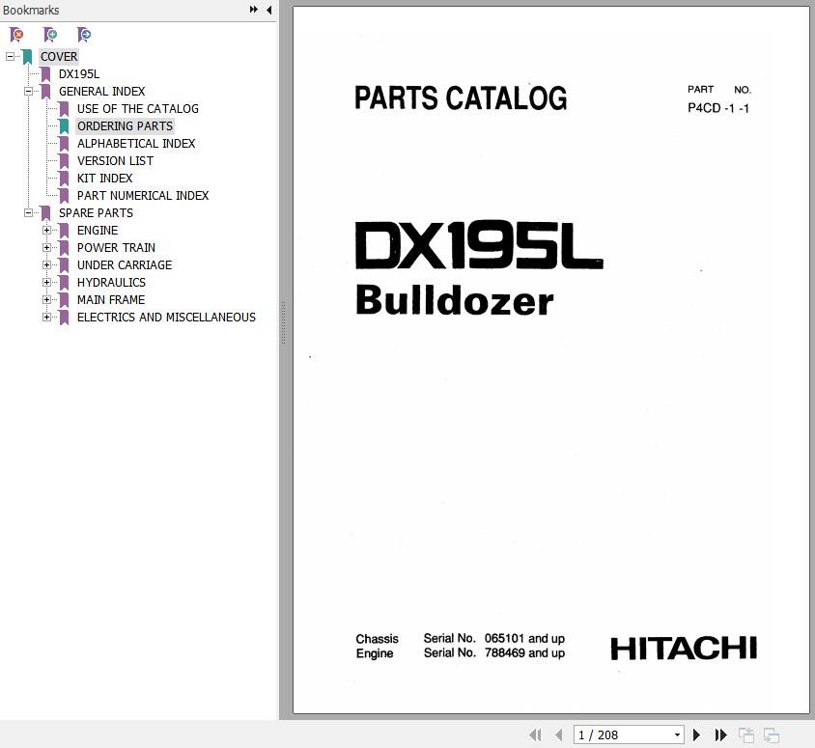
Task: Click the bookmark icon beside MAIN FRAME
Action: tap(64, 300)
